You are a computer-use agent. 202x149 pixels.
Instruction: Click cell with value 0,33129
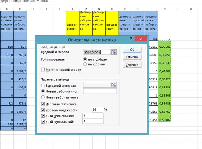[165, 77]
